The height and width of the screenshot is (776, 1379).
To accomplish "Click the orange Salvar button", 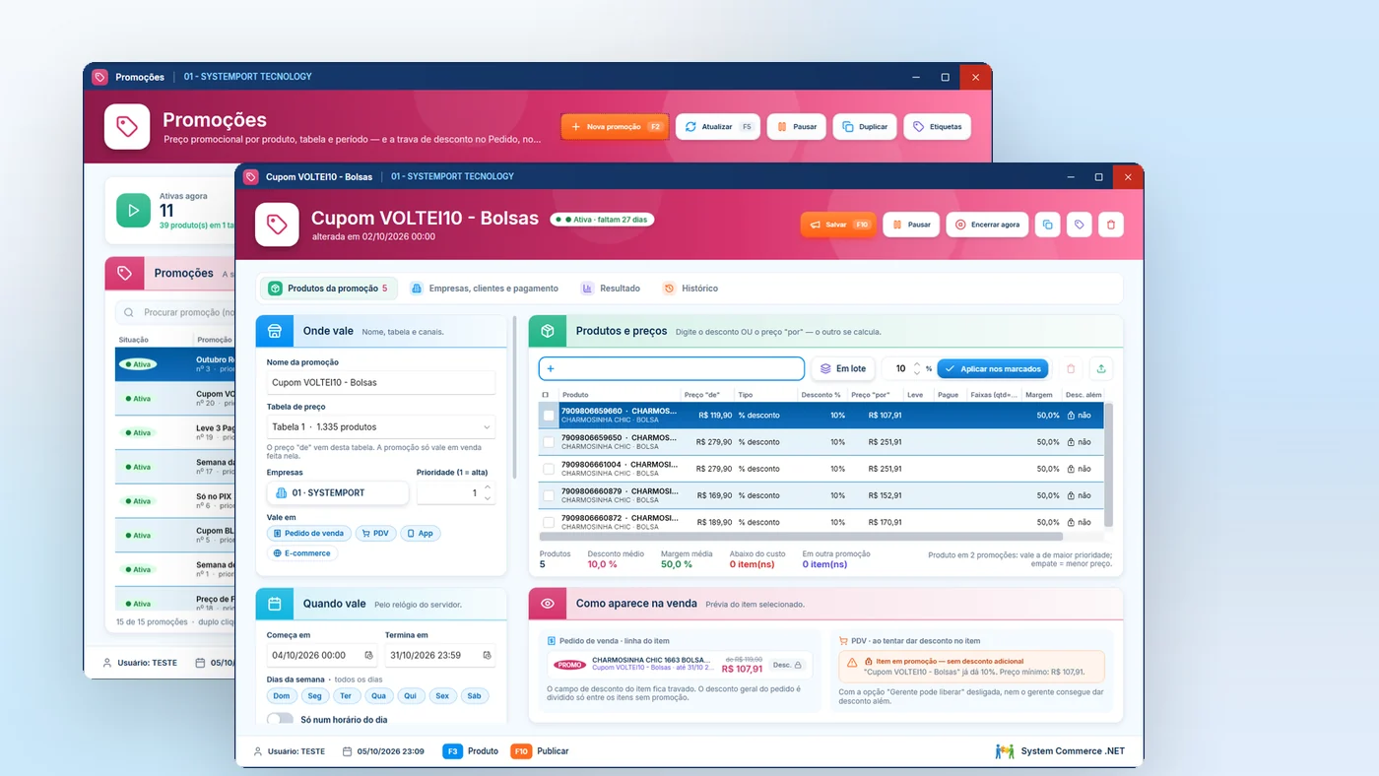I will pyautogui.click(x=838, y=225).
